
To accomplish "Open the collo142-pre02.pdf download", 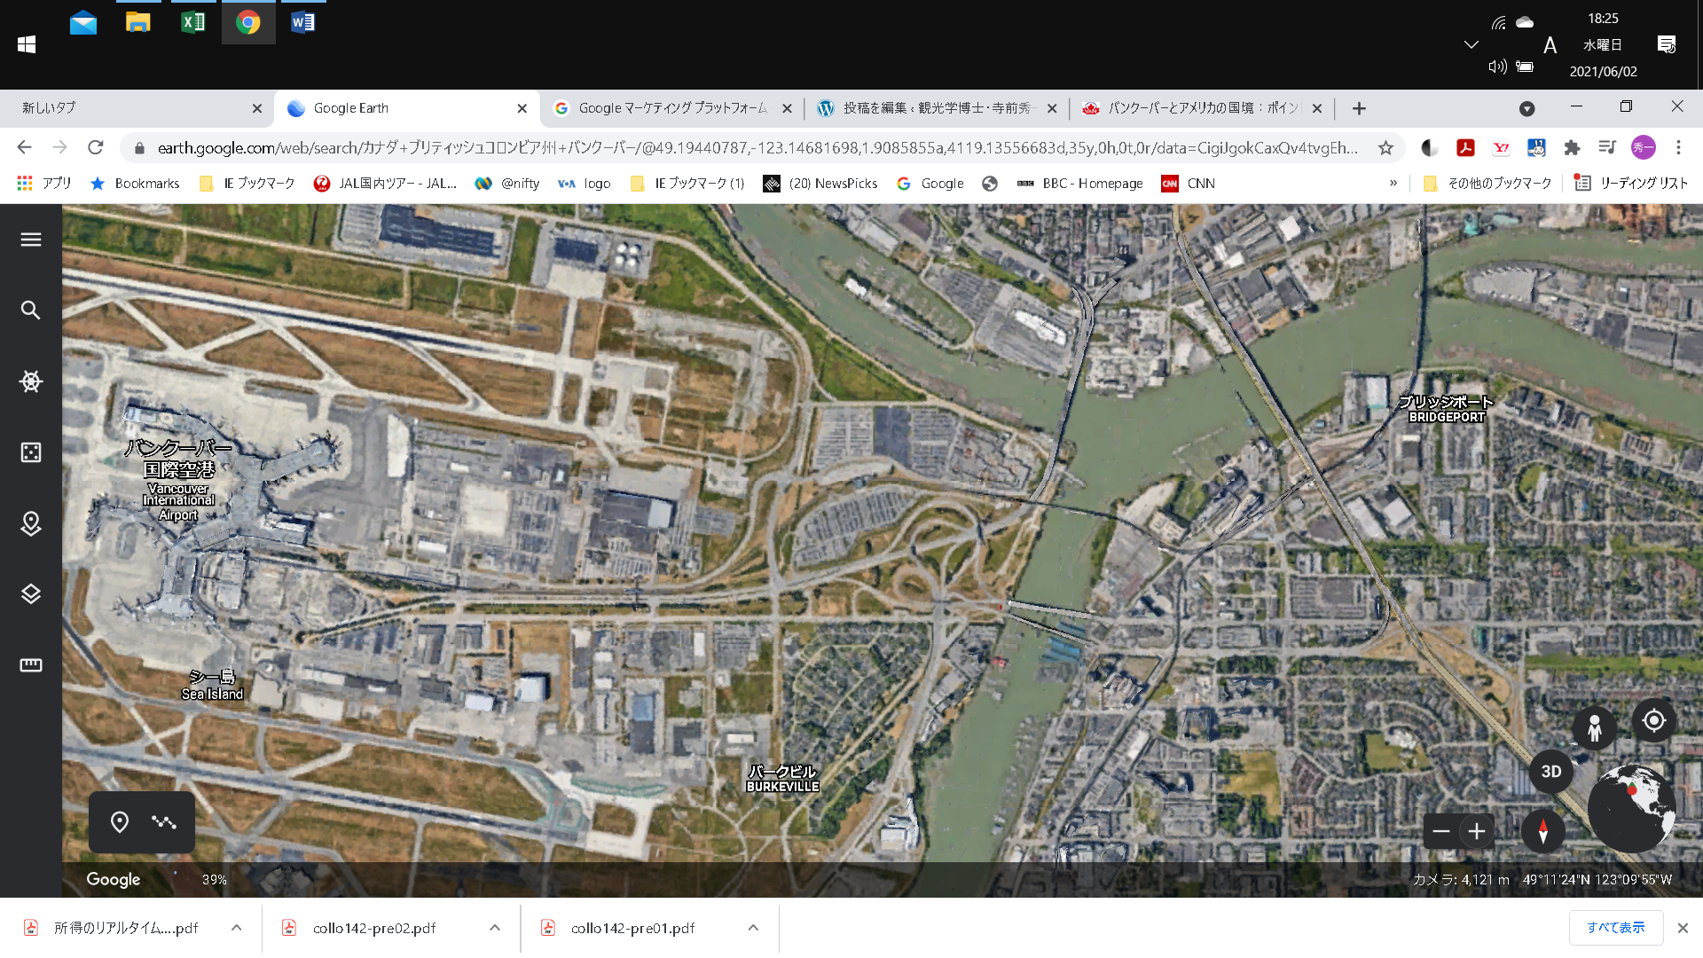I will tap(374, 928).
